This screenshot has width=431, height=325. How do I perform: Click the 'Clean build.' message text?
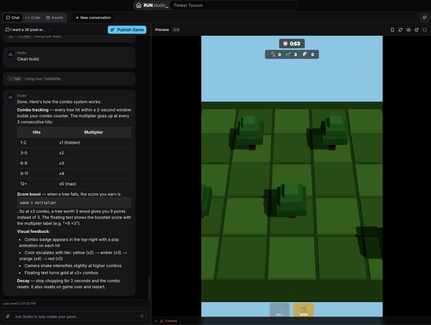(x=28, y=59)
